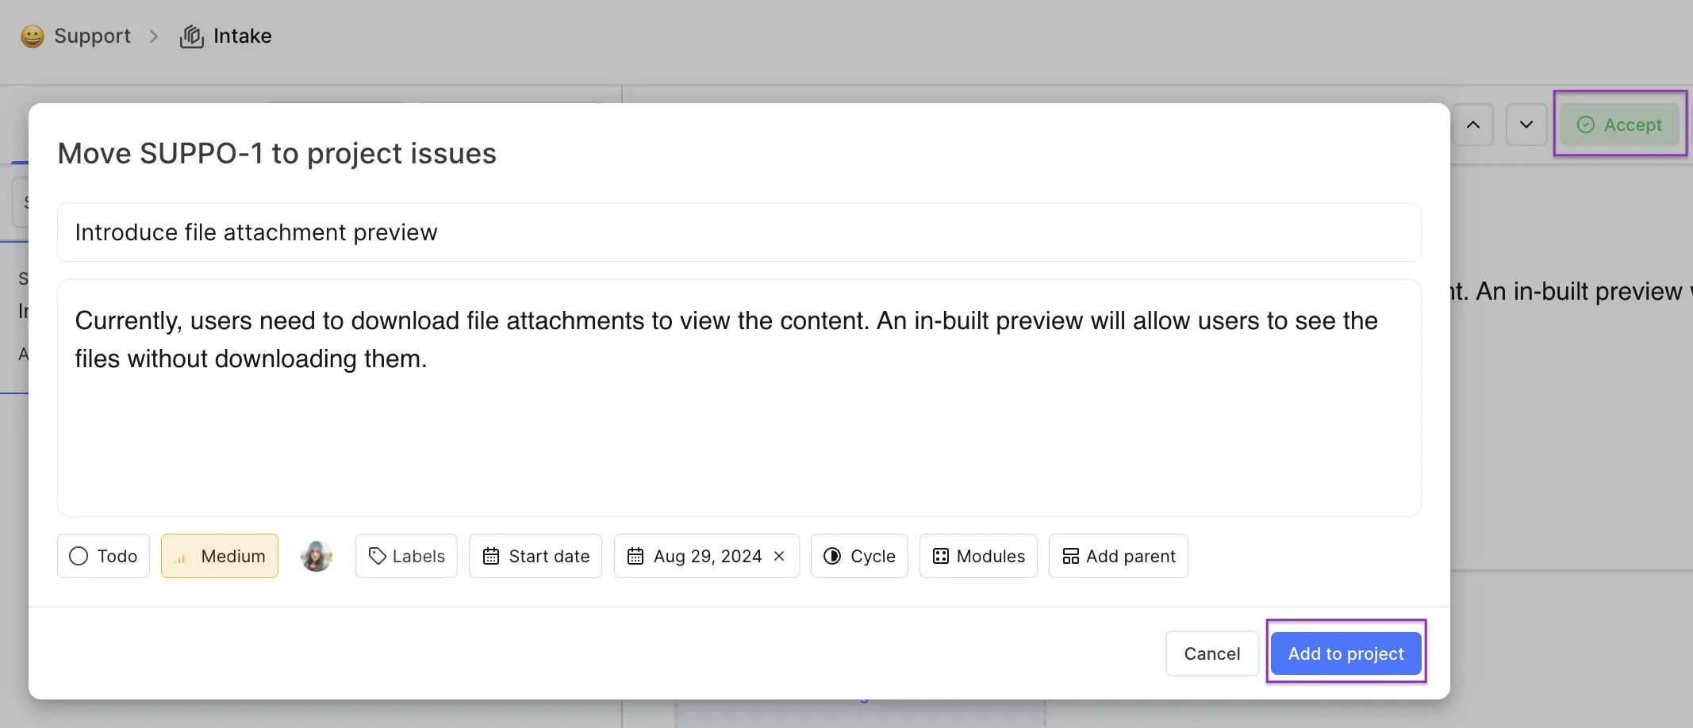1693x728 pixels.
Task: Click the Add parent layout icon
Action: point(1071,556)
